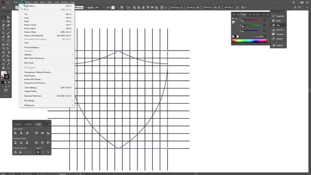Set toolbar paint mode to None
The height and width of the screenshot is (175, 311).
[x=9, y=82]
